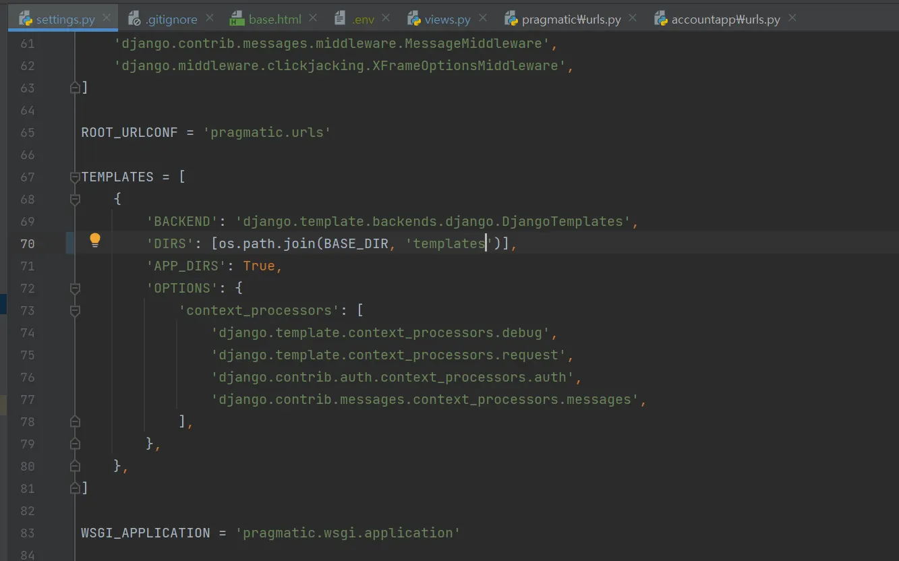Switch to the views.py tab

pos(447,20)
